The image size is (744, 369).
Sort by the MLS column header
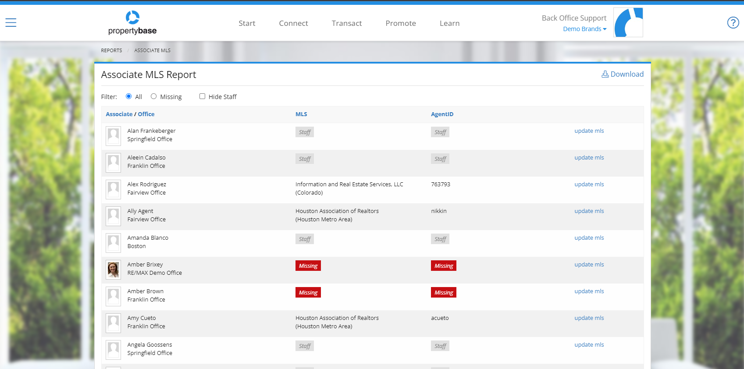[301, 114]
